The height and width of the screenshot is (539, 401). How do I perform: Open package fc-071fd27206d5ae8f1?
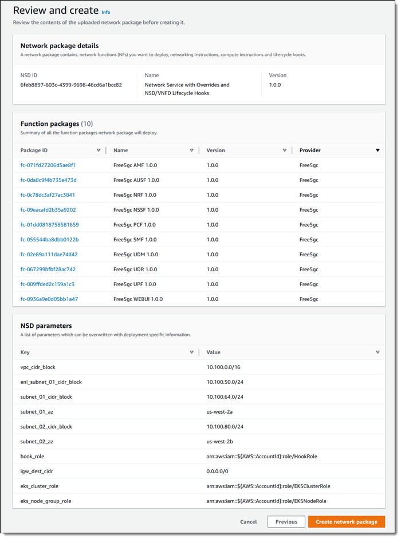(x=48, y=165)
